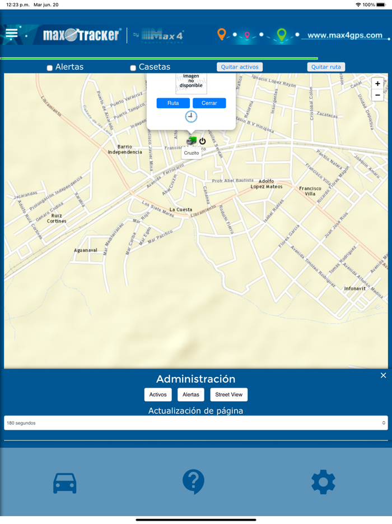Zoom in the map with plus
This screenshot has height=524, width=392.
pyautogui.click(x=377, y=84)
